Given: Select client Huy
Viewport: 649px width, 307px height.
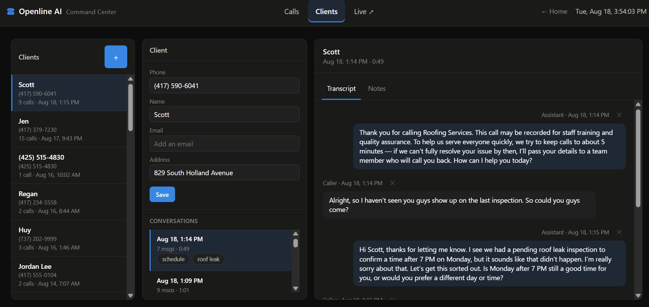Looking at the screenshot, I should 69,238.
